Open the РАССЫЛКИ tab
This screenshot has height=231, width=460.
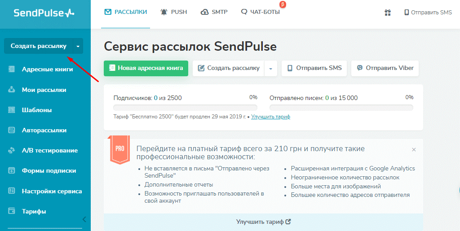[x=126, y=12]
